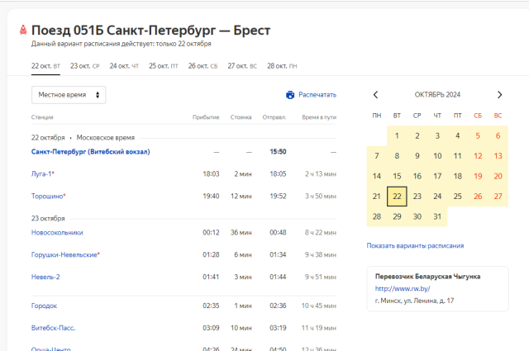This screenshot has width=529, height=351.
Task: Click the red train icon beside title
Action: point(22,31)
